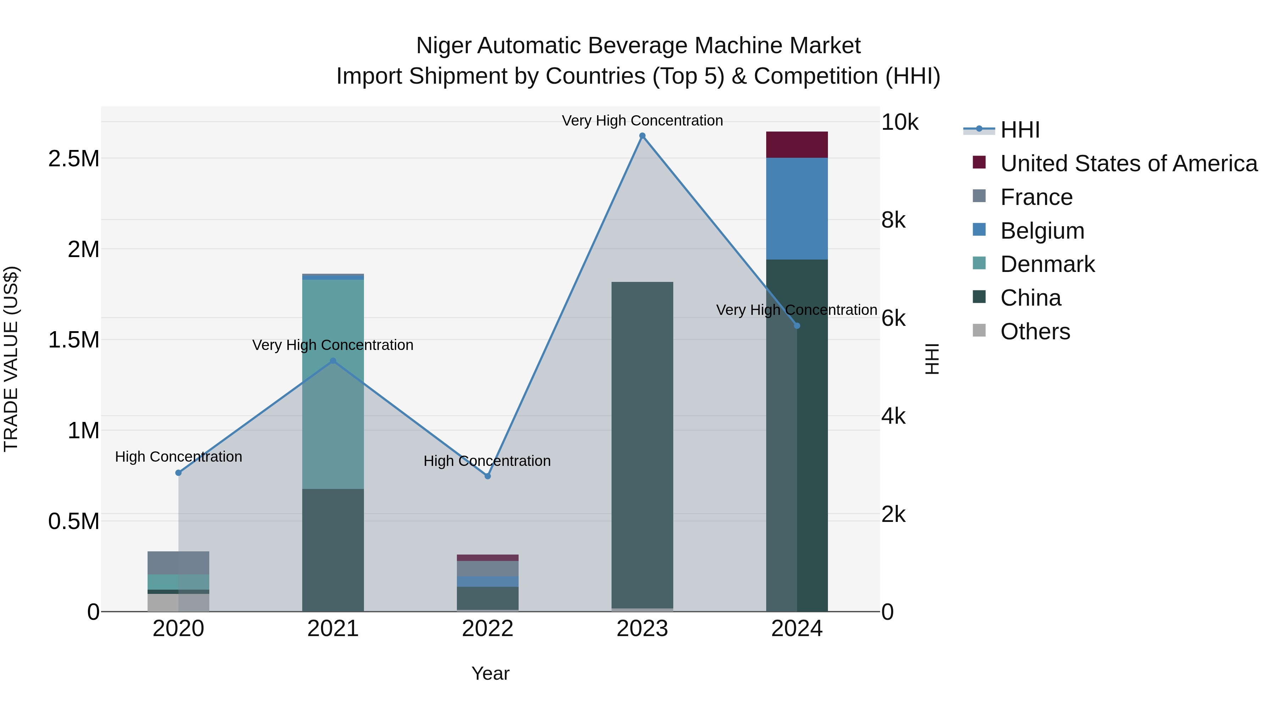Screen dimensions: 1277x718
Task: Select Others segment in 2020 bar
Action: point(178,602)
